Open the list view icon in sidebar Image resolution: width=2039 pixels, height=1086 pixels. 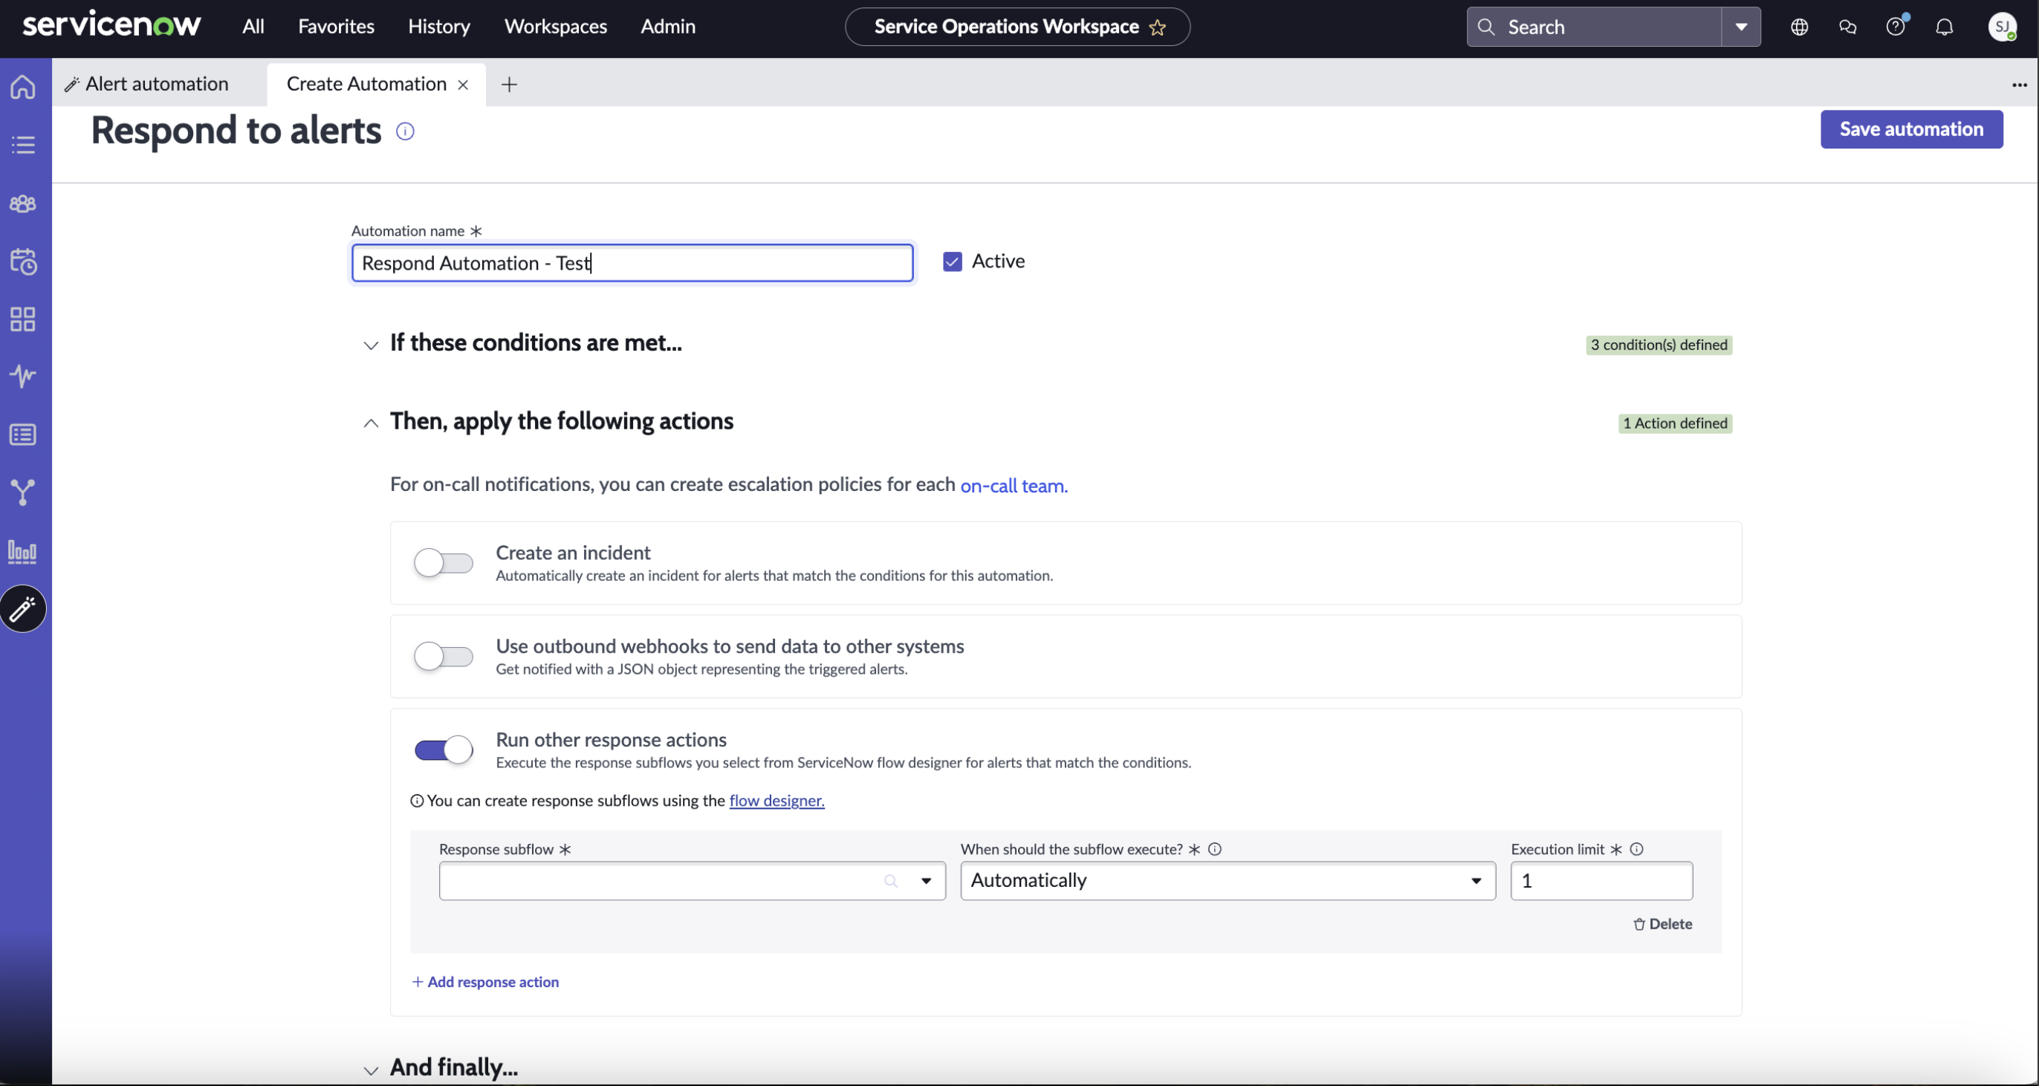point(23,144)
